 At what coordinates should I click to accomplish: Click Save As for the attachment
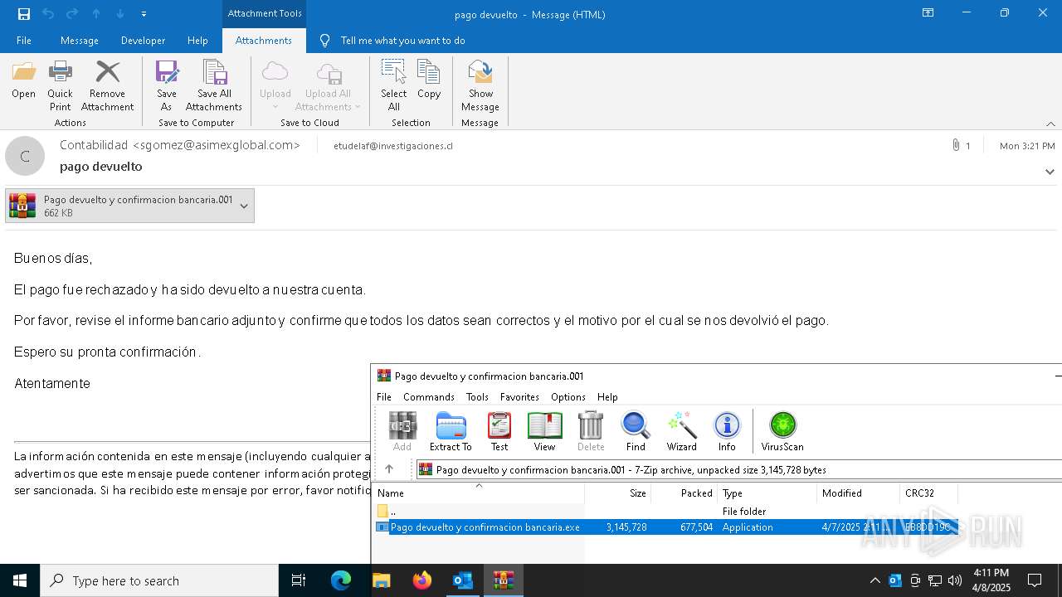pos(167,85)
